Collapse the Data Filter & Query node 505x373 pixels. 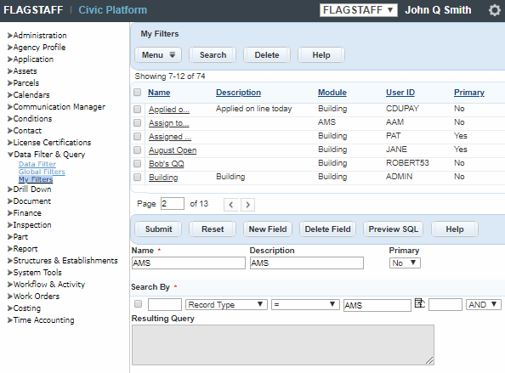tap(10, 155)
